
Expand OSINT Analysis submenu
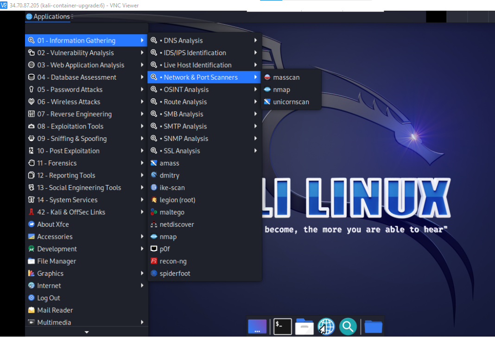204,89
